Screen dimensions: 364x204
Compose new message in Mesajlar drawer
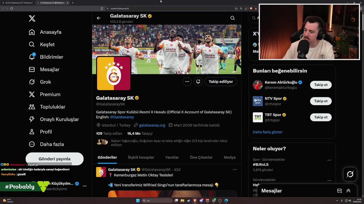[340, 191]
